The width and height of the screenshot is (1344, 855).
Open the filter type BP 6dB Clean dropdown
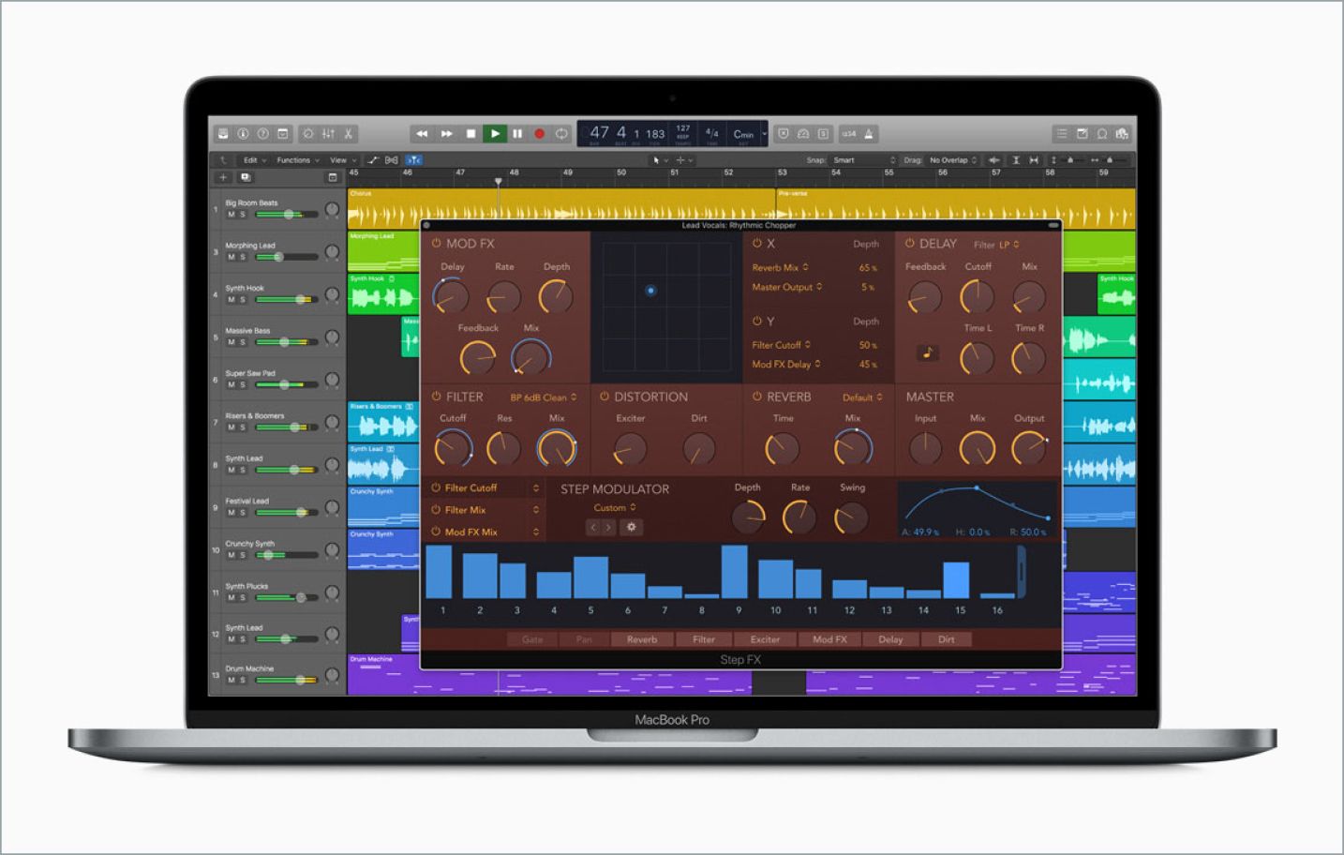tap(544, 397)
